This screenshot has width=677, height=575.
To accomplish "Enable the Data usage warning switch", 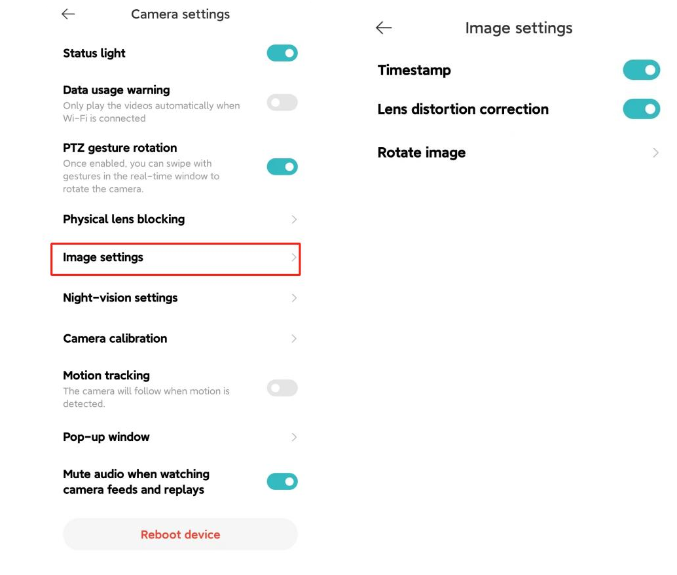I will point(282,103).
